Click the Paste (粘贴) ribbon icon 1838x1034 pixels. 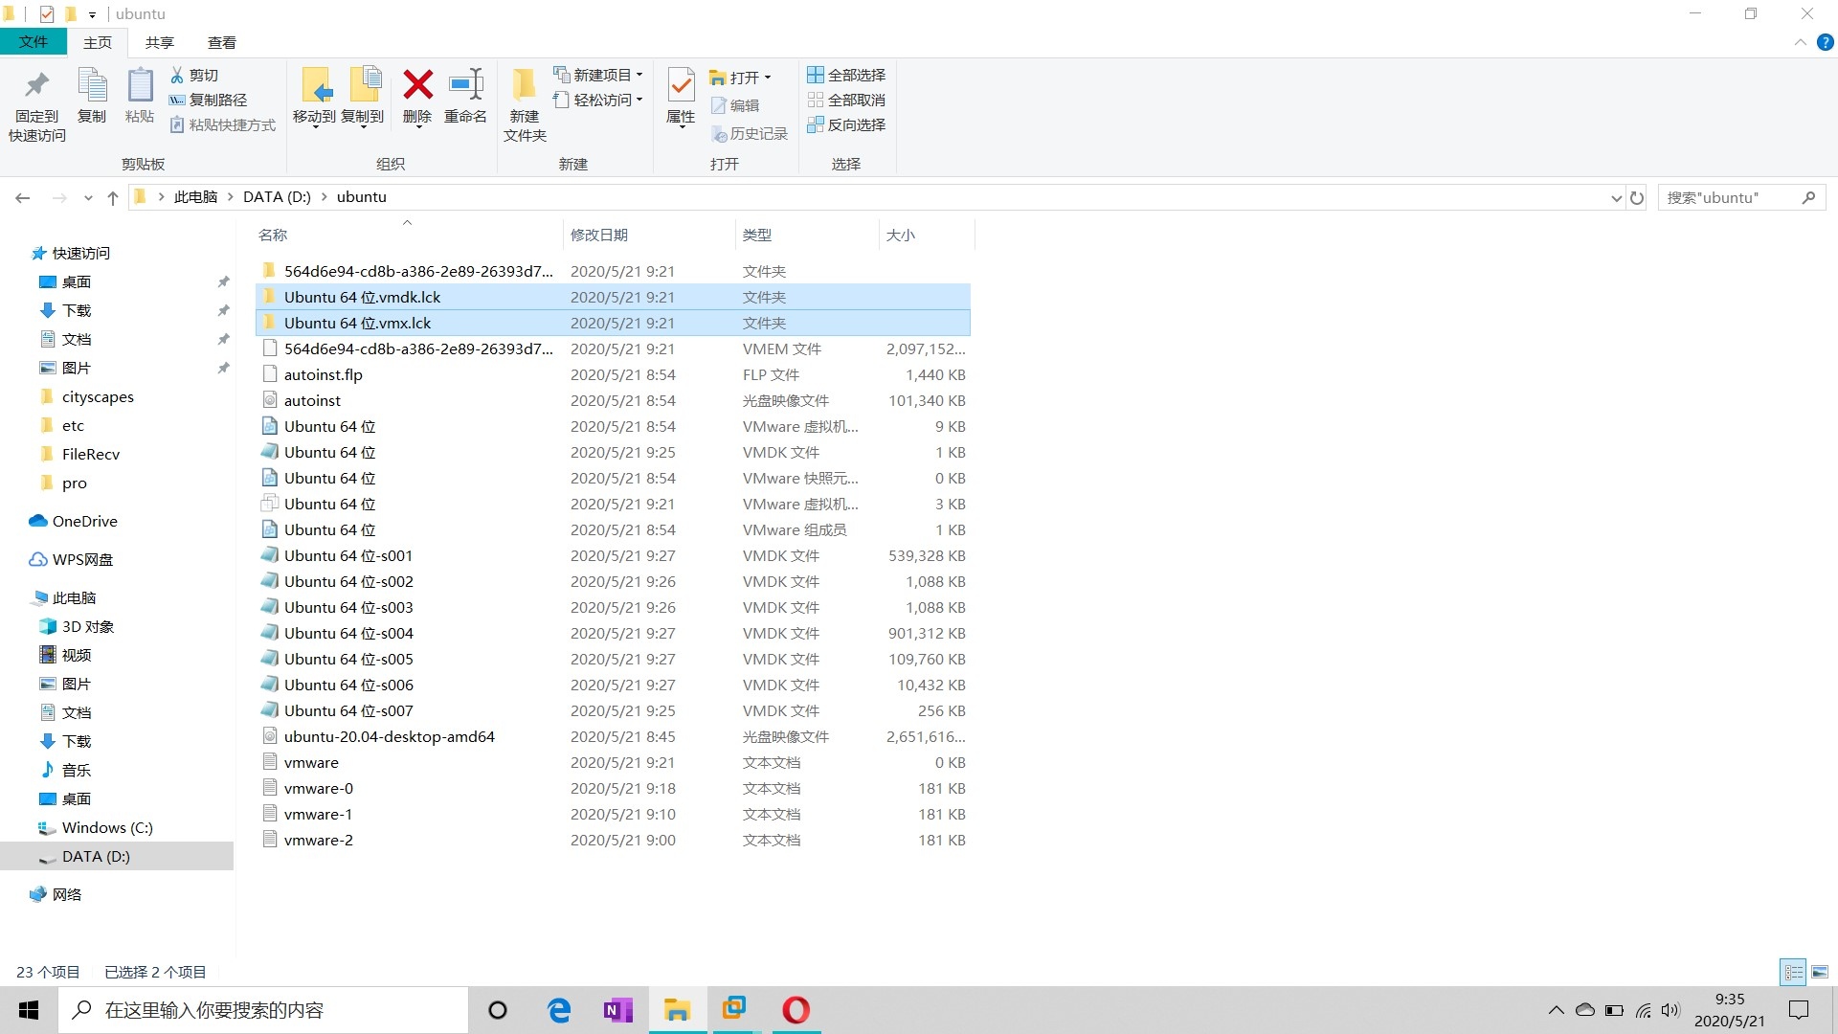(140, 97)
